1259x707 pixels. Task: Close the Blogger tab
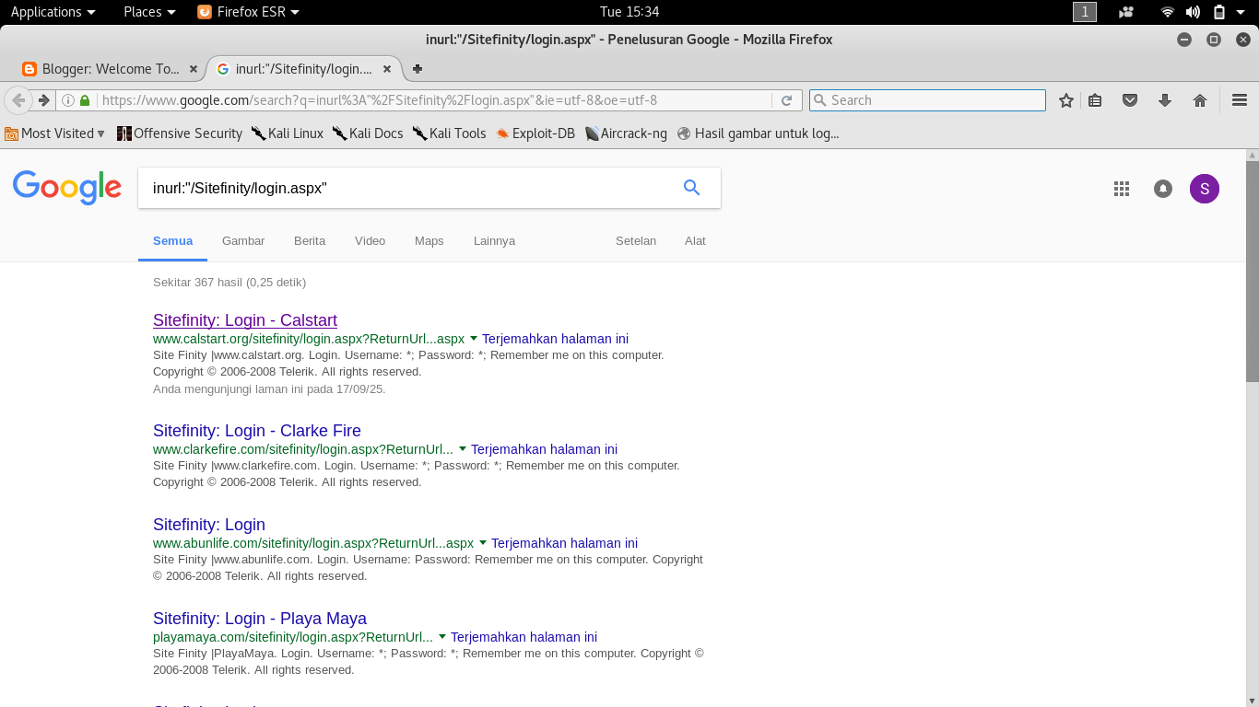193,69
